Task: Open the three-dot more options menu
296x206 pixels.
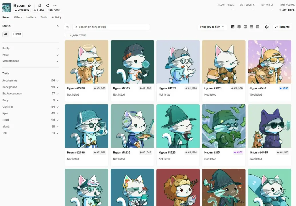Action: pos(55,5)
